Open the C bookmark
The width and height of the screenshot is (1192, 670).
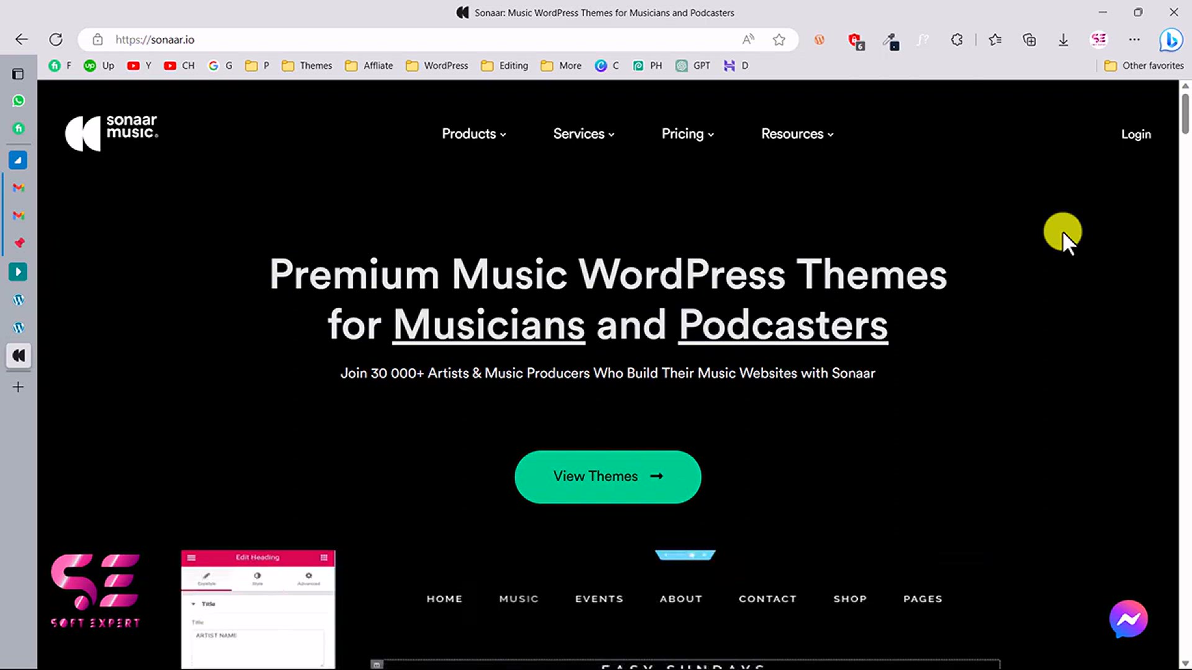(x=607, y=66)
